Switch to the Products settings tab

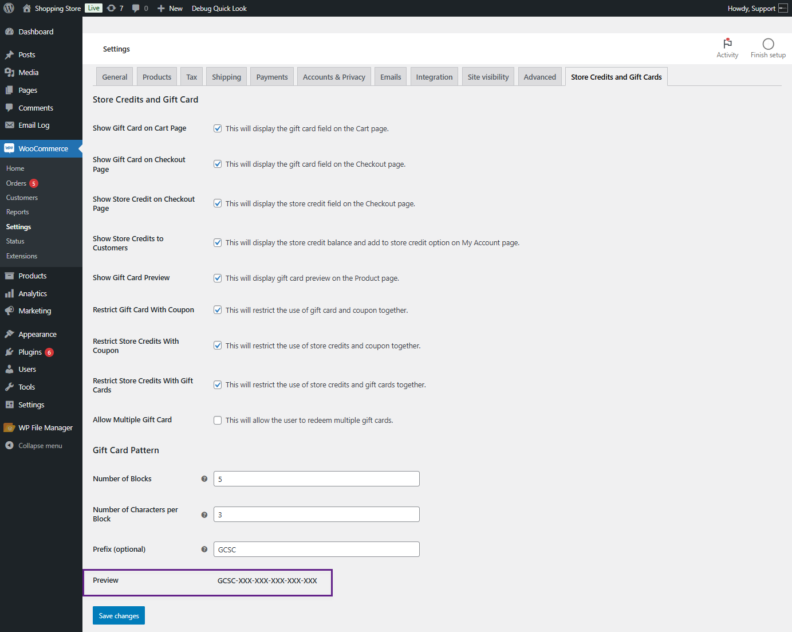(x=157, y=77)
